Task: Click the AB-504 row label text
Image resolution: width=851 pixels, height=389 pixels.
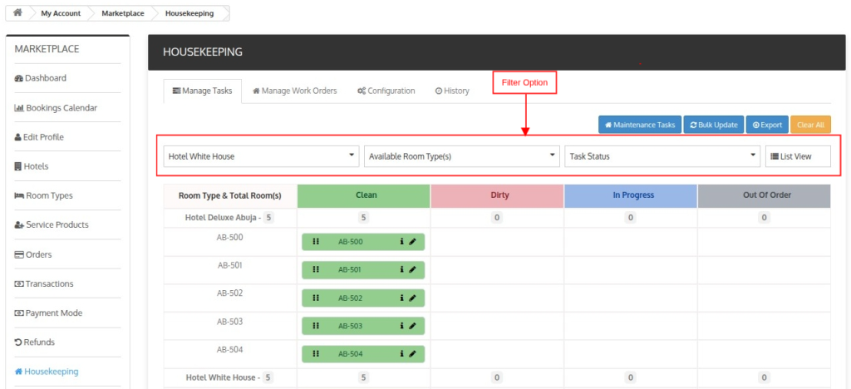Action: coord(229,350)
